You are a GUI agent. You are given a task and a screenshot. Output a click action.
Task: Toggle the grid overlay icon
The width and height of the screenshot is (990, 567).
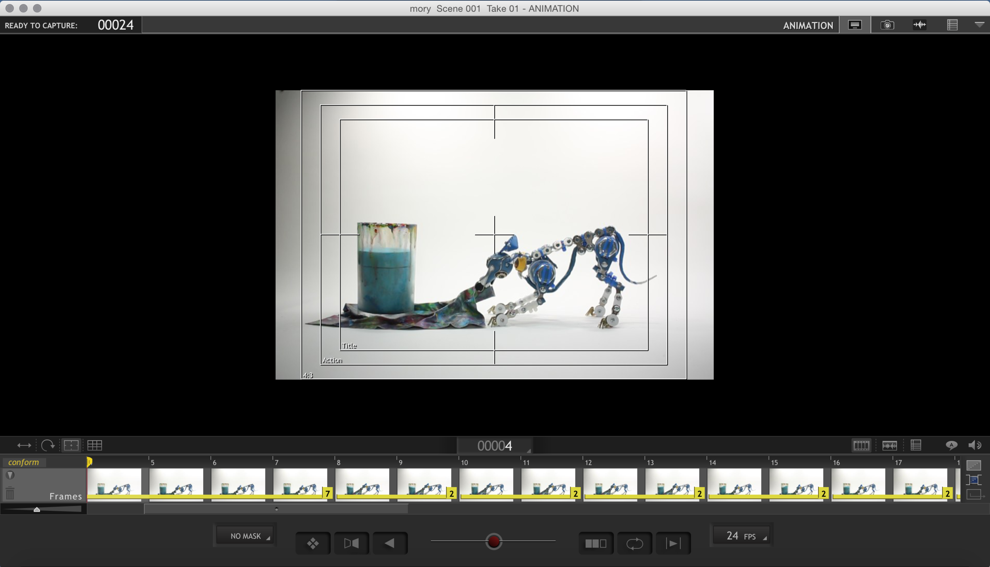point(95,445)
